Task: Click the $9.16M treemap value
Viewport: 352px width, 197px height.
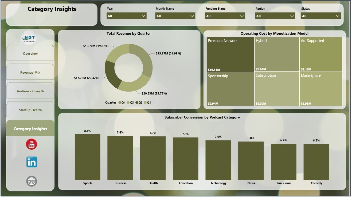Action: click(306, 69)
